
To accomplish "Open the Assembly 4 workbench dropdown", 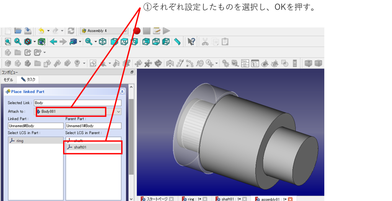I will click(x=103, y=31).
